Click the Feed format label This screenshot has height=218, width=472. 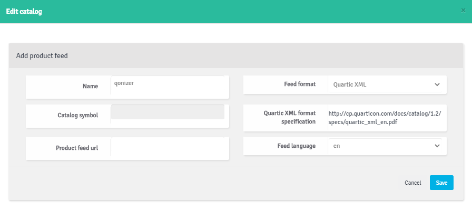pos(300,84)
